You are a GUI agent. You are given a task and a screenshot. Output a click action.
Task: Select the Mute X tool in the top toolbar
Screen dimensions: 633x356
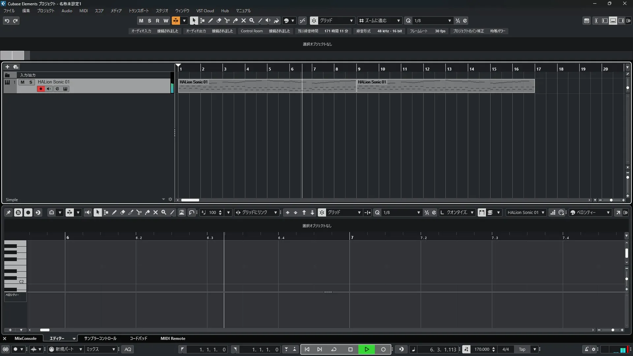pos(244,20)
